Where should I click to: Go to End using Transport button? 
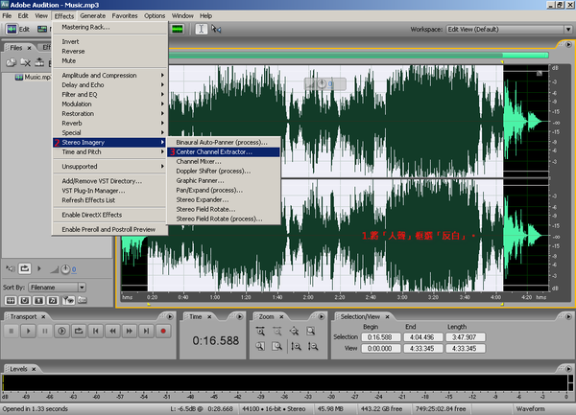[x=146, y=331]
